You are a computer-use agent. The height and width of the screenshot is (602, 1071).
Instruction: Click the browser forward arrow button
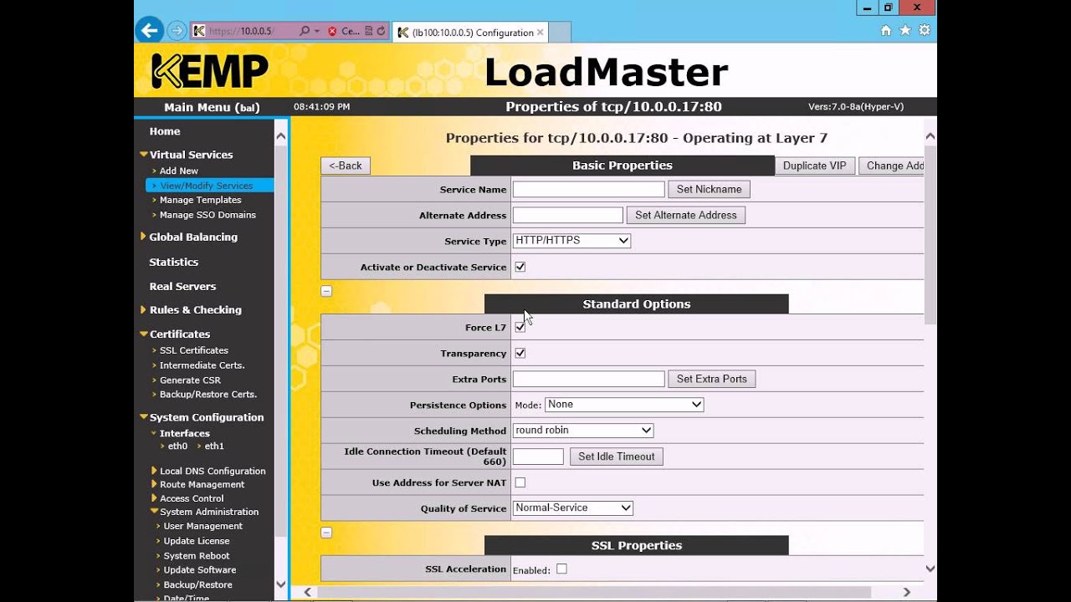pyautogui.click(x=177, y=31)
